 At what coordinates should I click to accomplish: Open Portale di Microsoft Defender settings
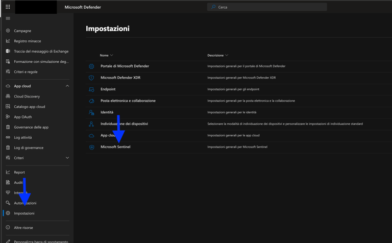(x=125, y=66)
